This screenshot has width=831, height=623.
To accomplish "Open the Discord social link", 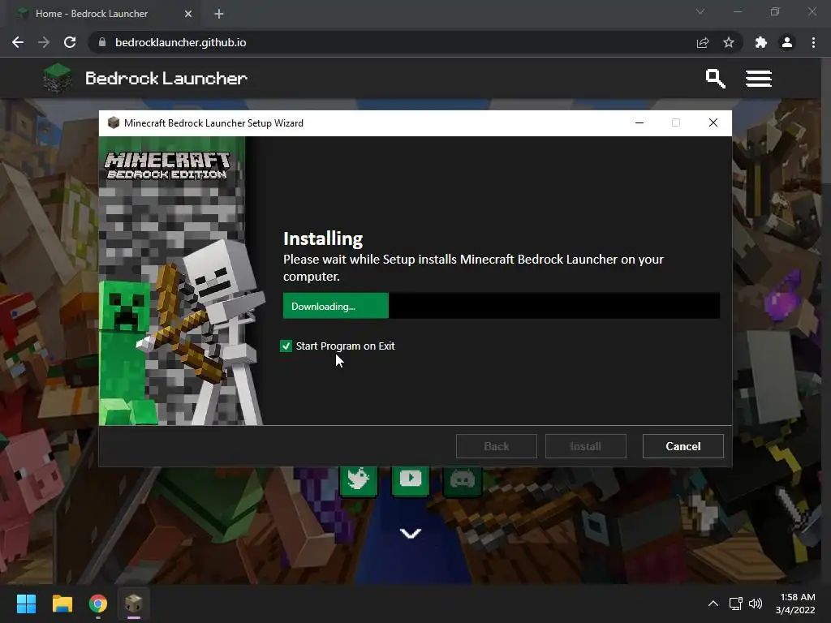I will tap(462, 479).
